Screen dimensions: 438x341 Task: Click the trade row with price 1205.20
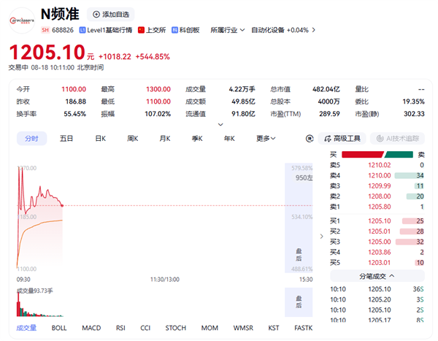(377, 299)
